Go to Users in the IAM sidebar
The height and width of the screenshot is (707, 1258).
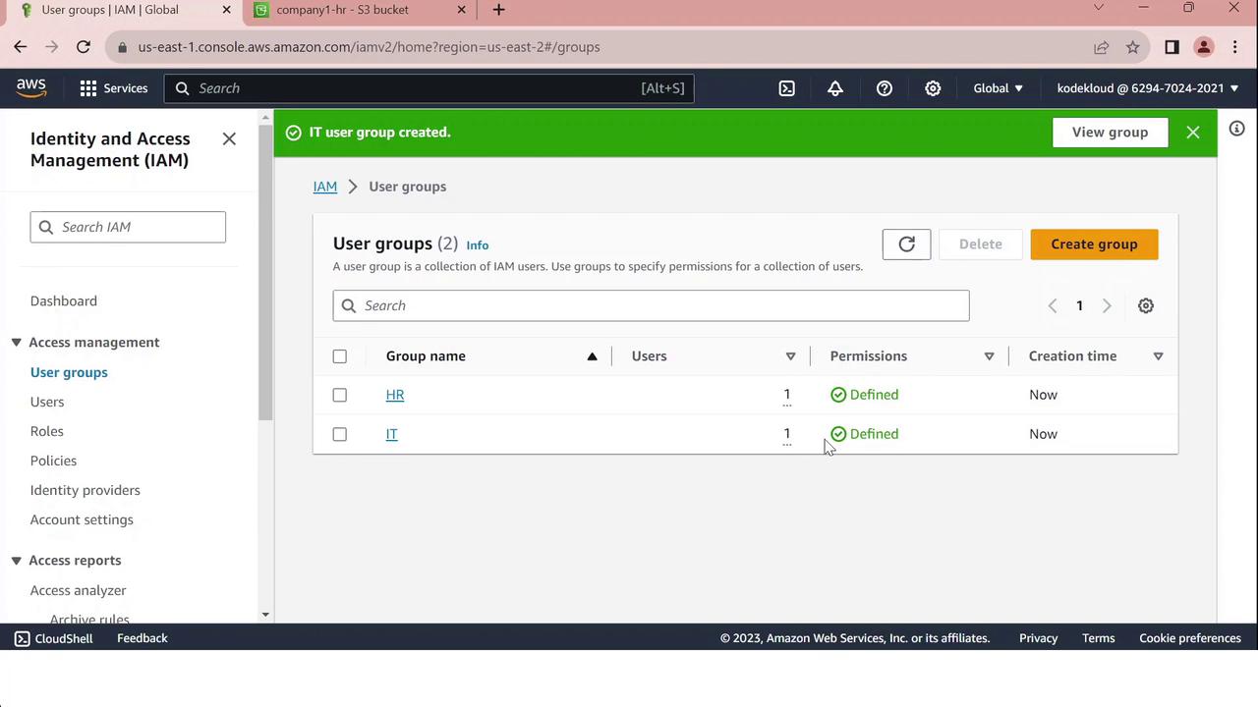tap(47, 402)
